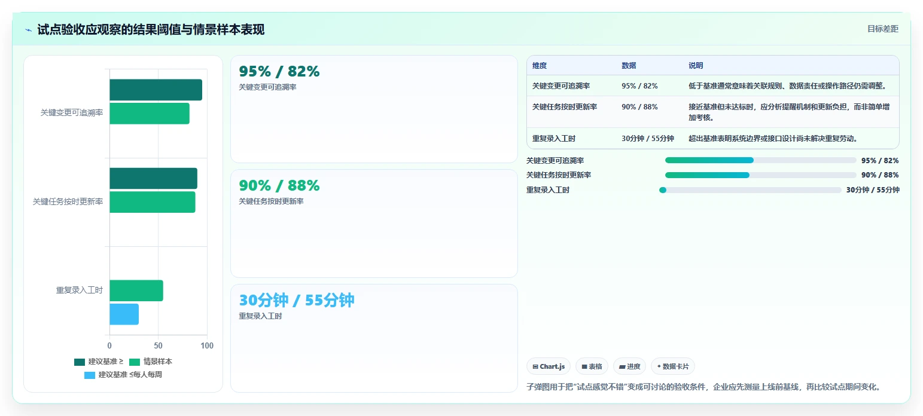Click the chart axis label 重复录入工时
Image resolution: width=923 pixels, height=416 pixels.
[x=80, y=290]
